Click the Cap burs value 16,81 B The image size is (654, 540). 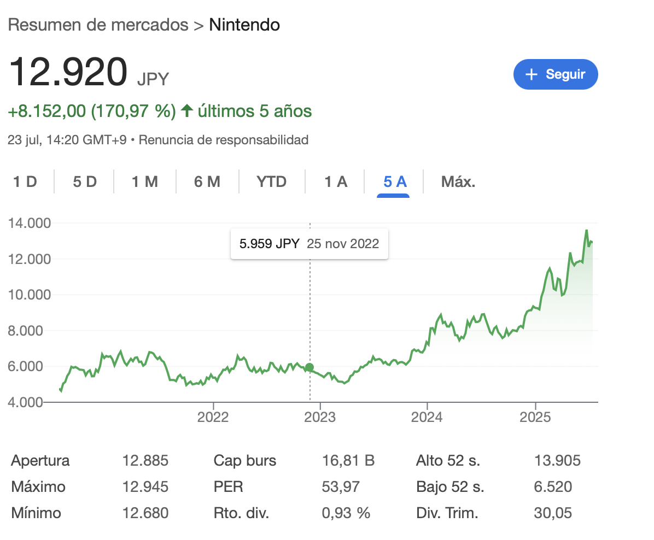point(348,461)
